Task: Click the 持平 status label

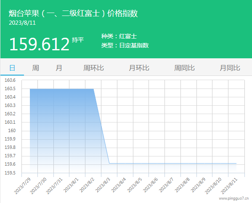Action: pyautogui.click(x=78, y=40)
